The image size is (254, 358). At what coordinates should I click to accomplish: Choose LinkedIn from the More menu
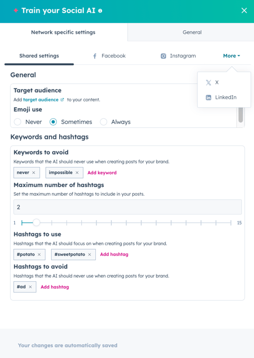[x=221, y=98]
